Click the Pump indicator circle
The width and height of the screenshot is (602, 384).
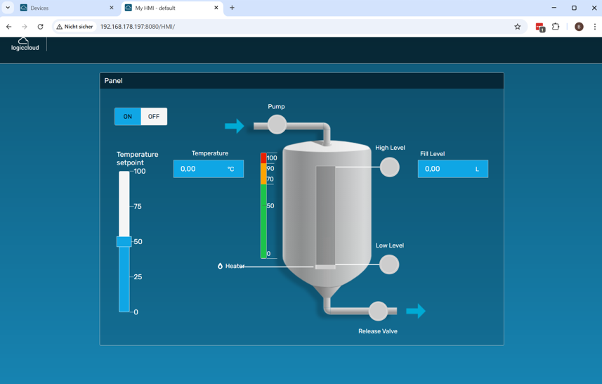pos(277,124)
